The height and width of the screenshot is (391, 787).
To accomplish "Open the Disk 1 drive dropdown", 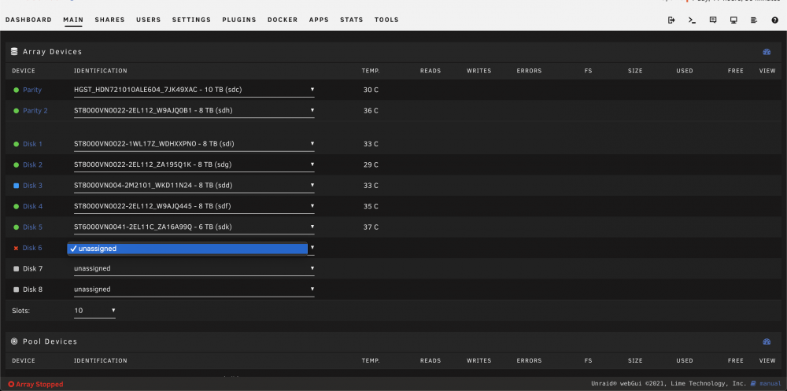I will click(x=194, y=144).
